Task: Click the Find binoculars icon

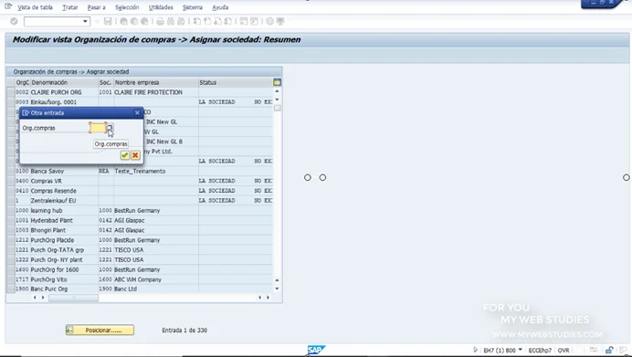Action: (x=171, y=21)
